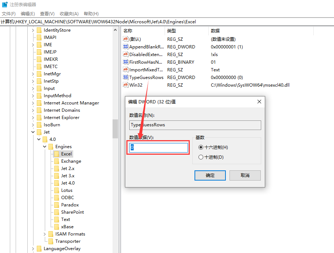Open the 帮助(H) menu
The width and height of the screenshot is (334, 253).
pos(91,14)
